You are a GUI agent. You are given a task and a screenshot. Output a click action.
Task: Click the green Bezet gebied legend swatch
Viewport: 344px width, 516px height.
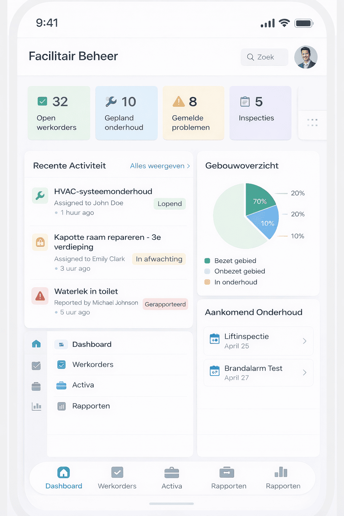[x=207, y=261]
